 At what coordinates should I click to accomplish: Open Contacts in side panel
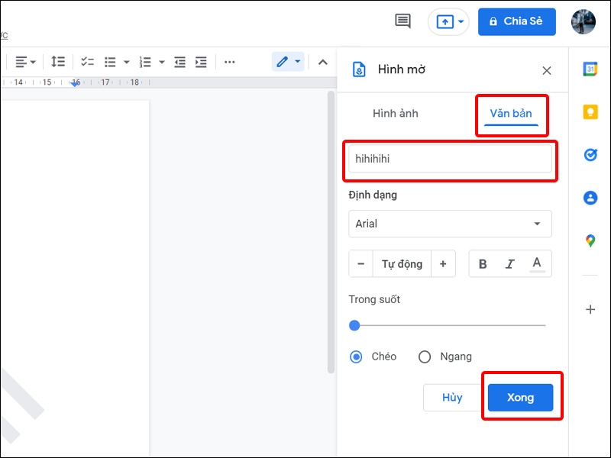coord(590,198)
